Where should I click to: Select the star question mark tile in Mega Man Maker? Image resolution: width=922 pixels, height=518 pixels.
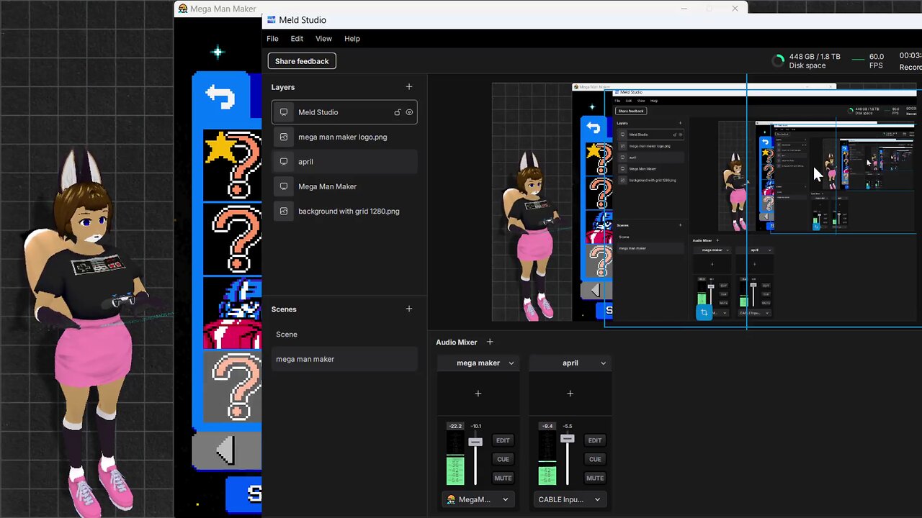(233, 165)
